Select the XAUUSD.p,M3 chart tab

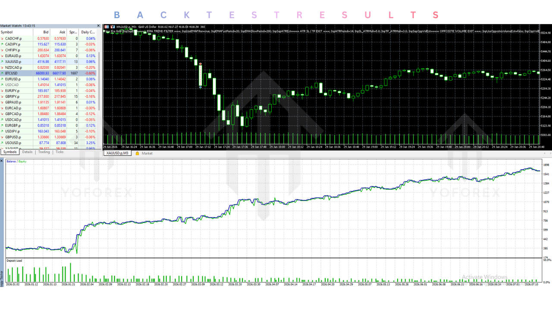coord(117,153)
